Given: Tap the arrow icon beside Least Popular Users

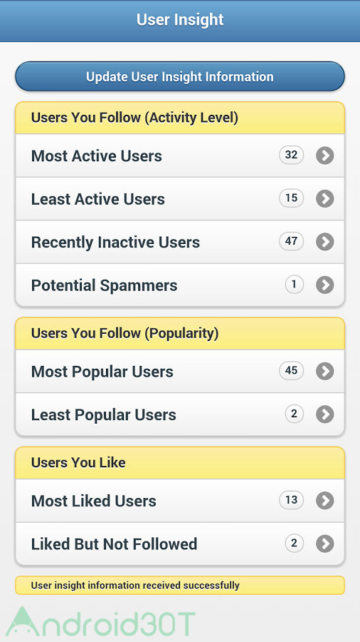Looking at the screenshot, I should 325,414.
